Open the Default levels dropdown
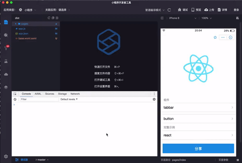This screenshot has width=242, height=163. click(x=69, y=99)
